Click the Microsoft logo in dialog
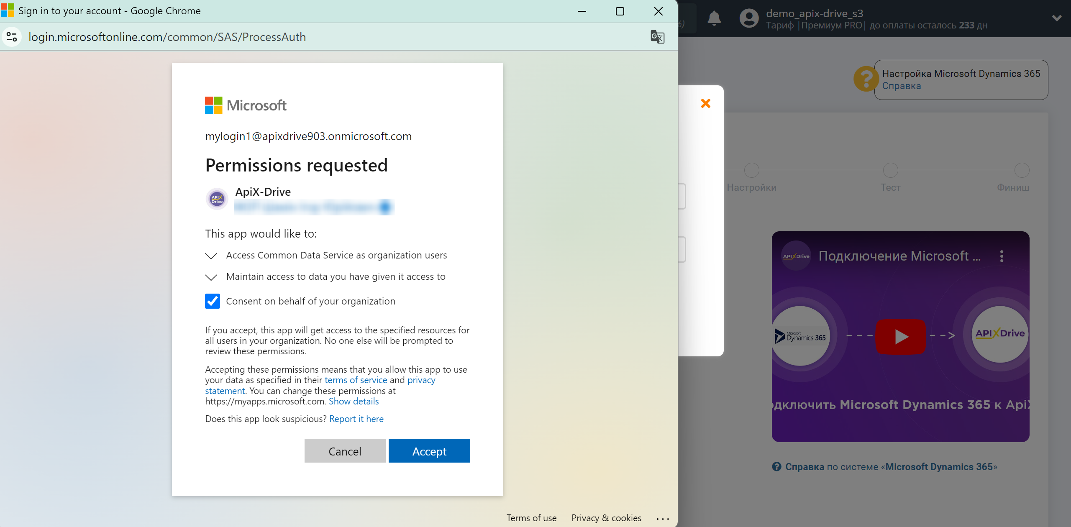Screen dimensions: 1071x527 click(x=246, y=105)
